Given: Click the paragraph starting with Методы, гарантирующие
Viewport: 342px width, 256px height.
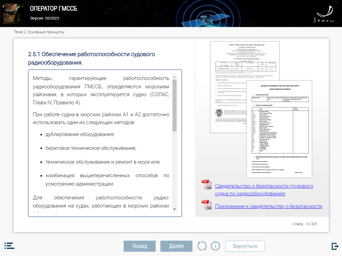Looking at the screenshot, I should [x=101, y=90].
